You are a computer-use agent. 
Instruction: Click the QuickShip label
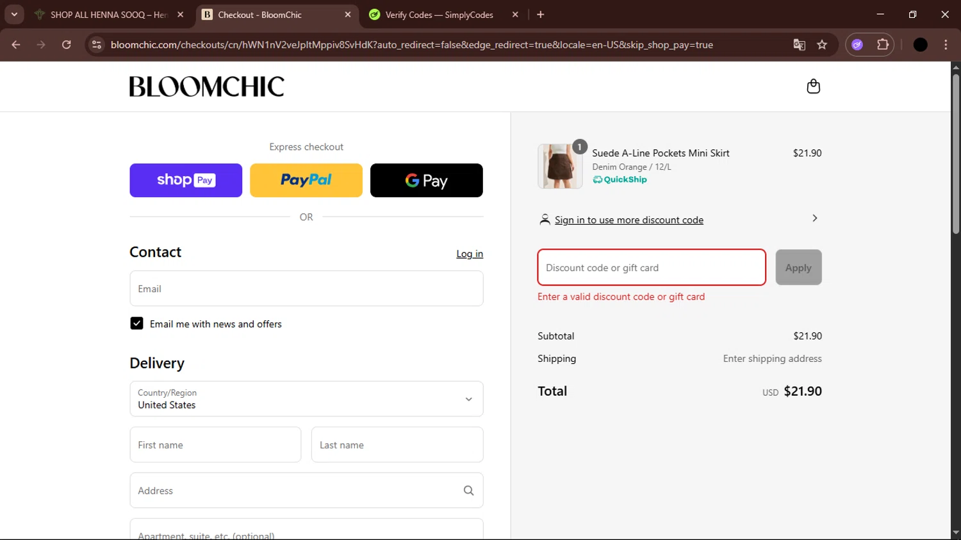pyautogui.click(x=620, y=180)
